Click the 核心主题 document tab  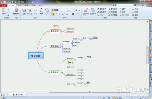[20, 95]
